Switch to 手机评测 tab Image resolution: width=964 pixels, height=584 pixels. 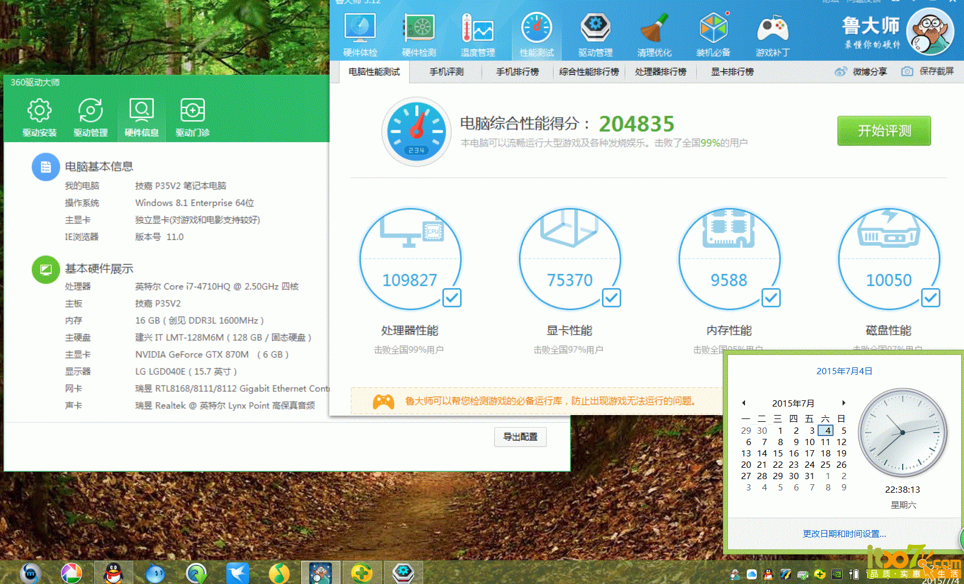pos(447,72)
